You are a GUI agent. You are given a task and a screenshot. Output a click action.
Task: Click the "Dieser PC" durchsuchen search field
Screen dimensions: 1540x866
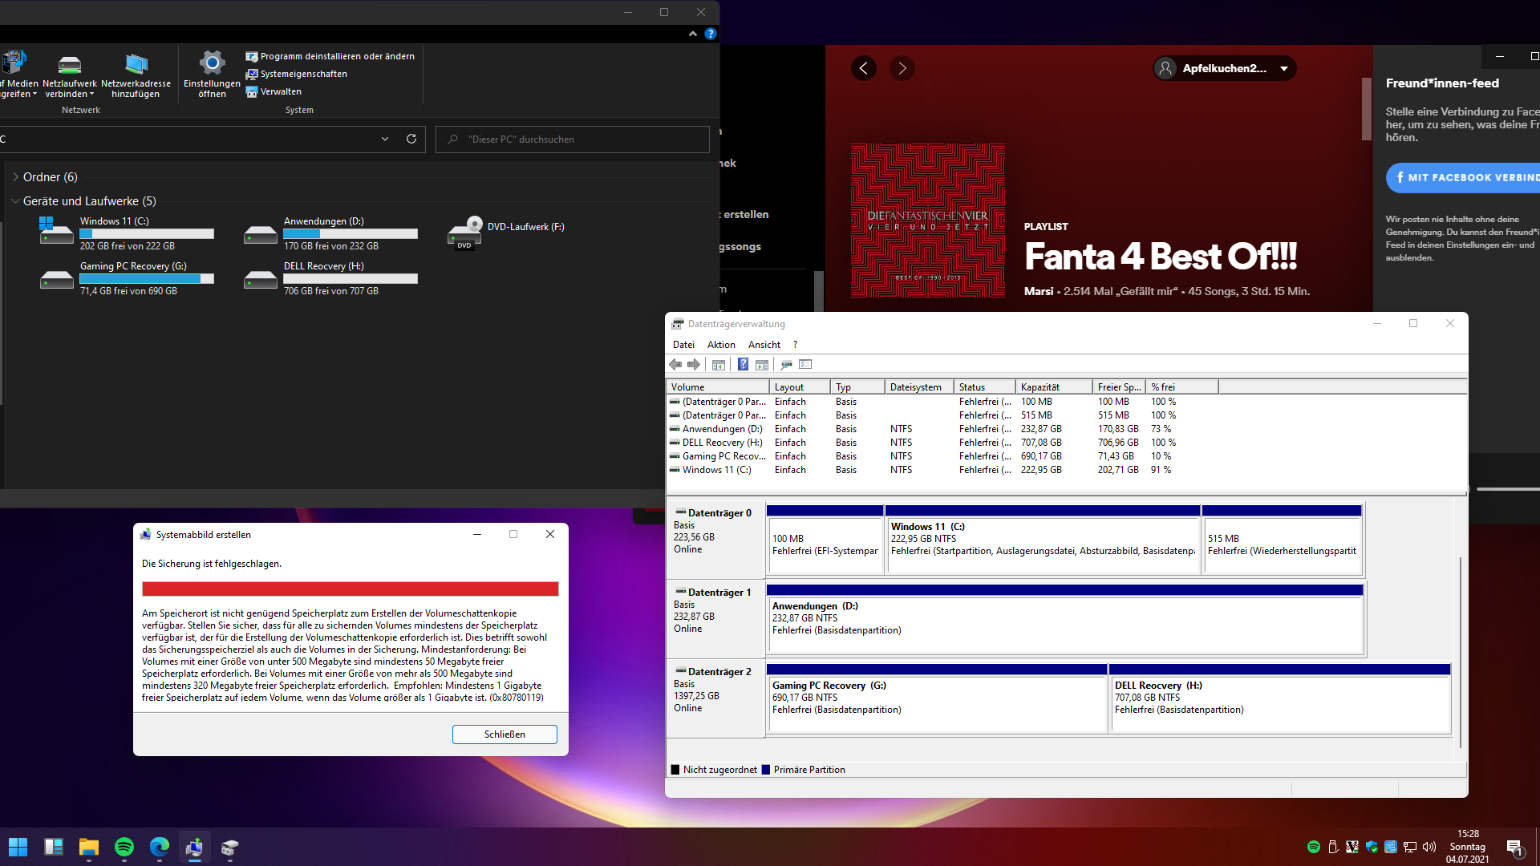tap(573, 139)
